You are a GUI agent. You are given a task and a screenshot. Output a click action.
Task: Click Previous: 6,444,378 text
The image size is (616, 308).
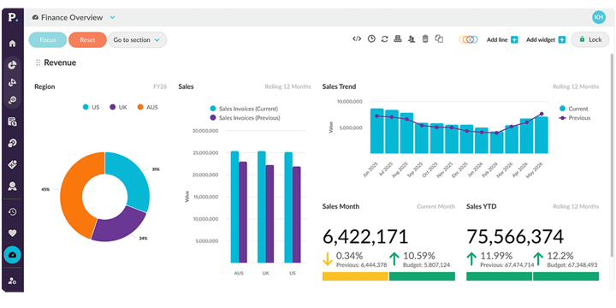click(361, 265)
